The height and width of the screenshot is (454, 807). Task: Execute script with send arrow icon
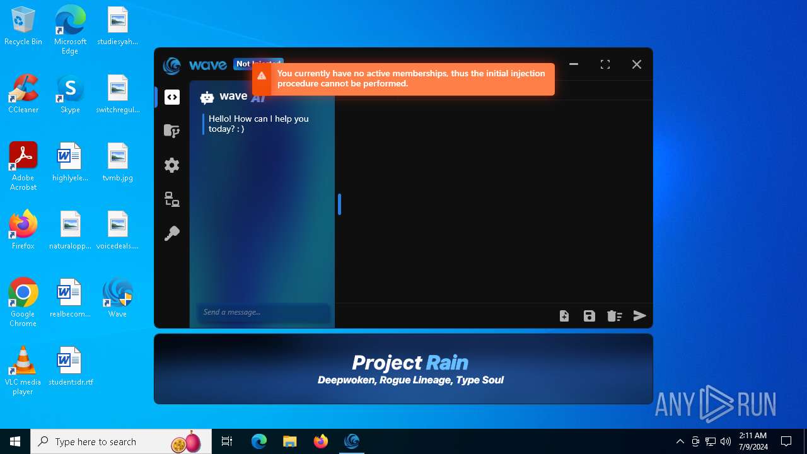(640, 316)
